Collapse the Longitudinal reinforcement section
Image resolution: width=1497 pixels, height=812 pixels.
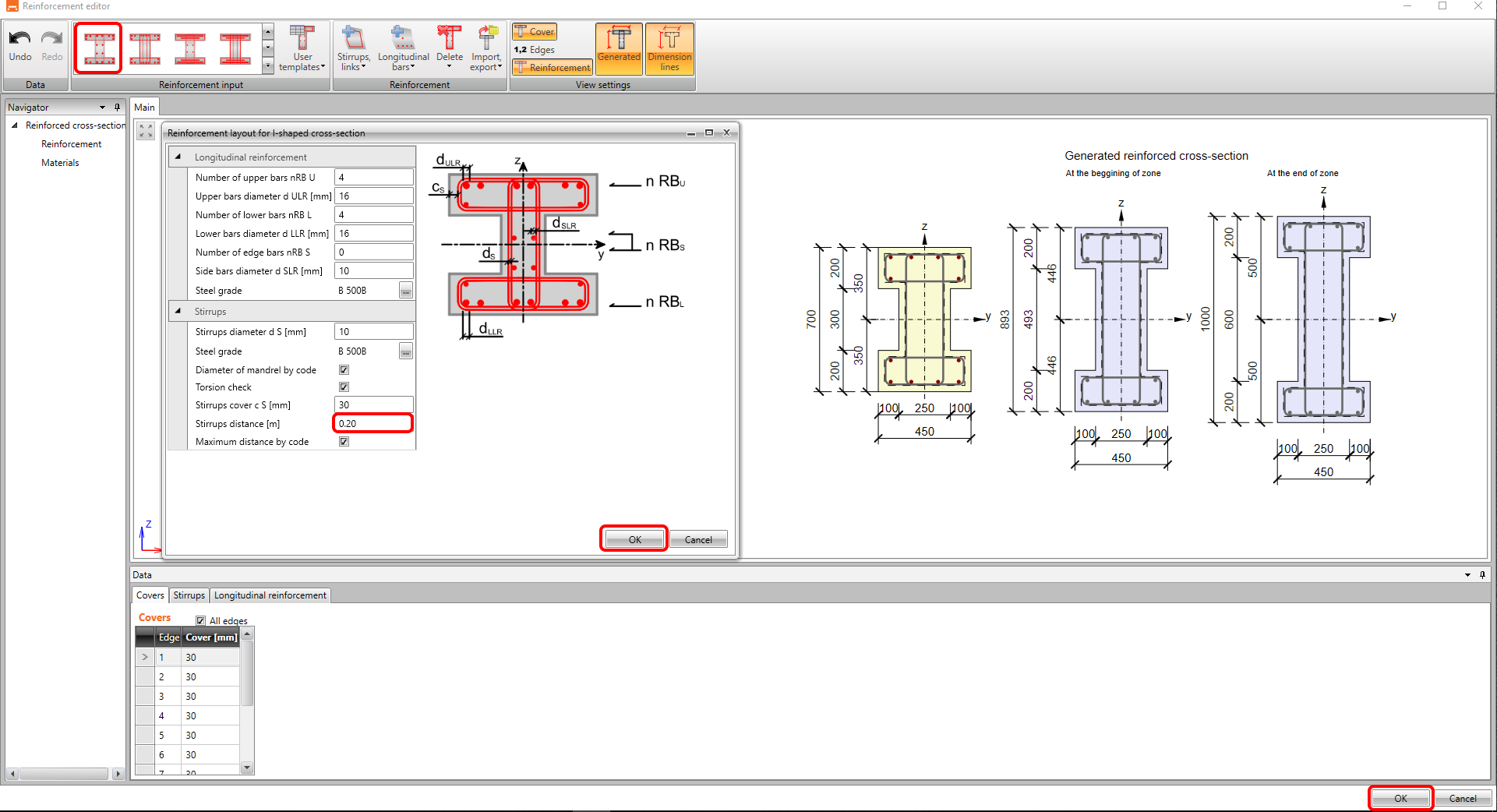pos(178,157)
